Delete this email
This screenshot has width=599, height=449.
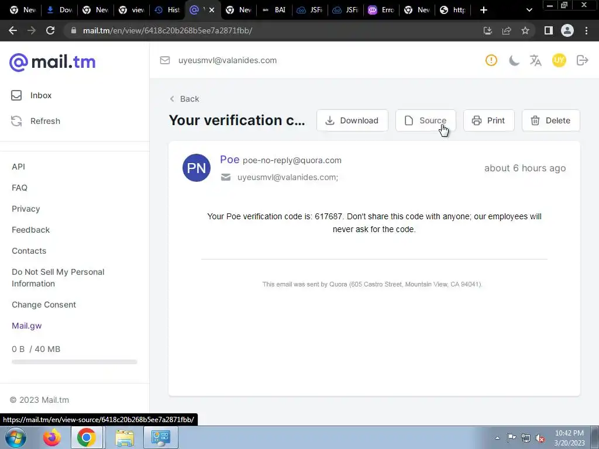pos(550,120)
